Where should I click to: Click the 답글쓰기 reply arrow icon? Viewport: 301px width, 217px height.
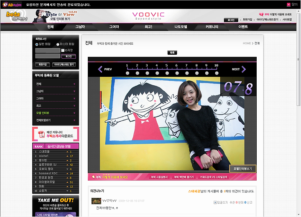[x=215, y=202]
